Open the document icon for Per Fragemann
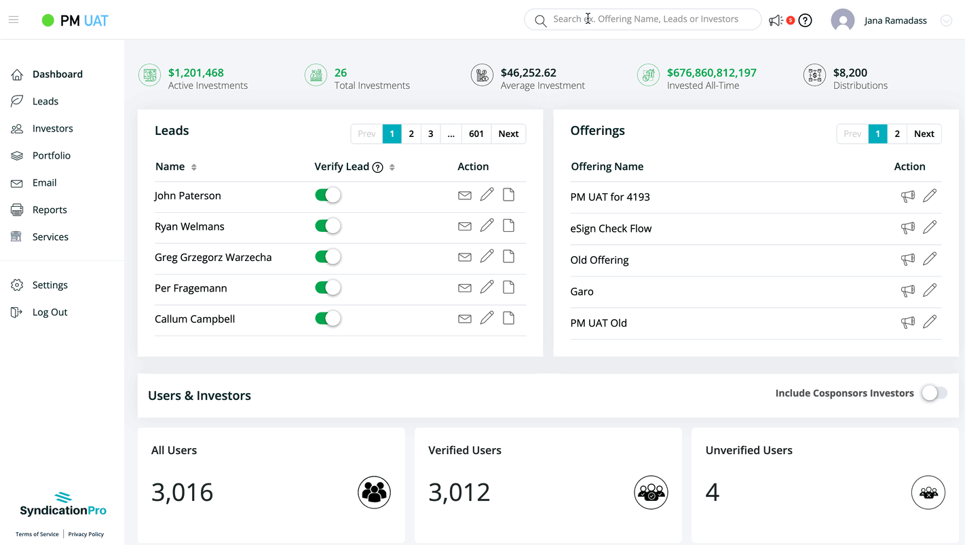This screenshot has width=965, height=545. [x=508, y=287]
